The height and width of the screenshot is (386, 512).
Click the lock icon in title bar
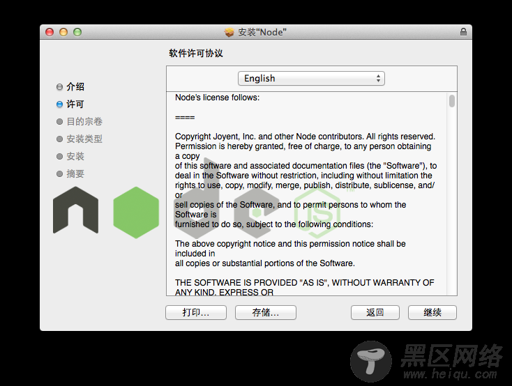click(463, 32)
